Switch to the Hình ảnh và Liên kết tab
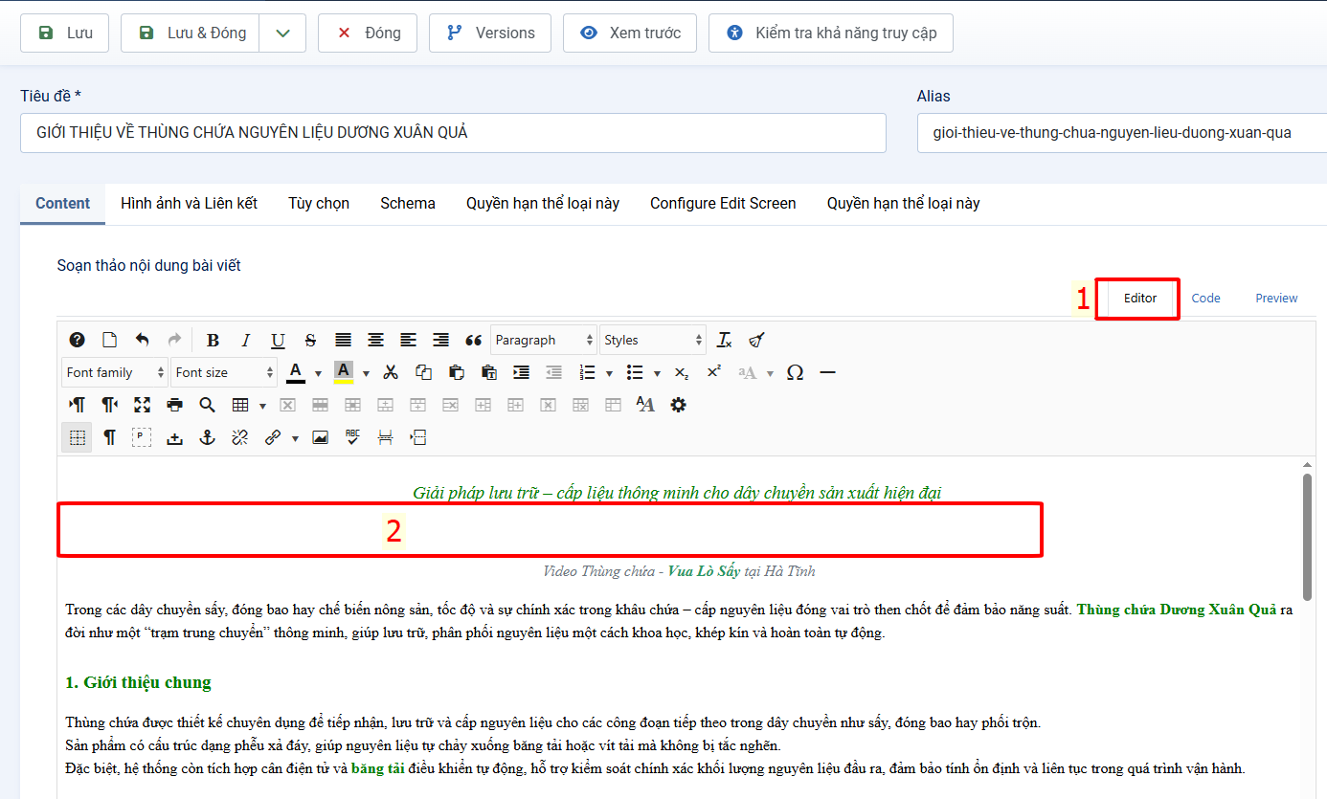1327x799 pixels. (189, 204)
